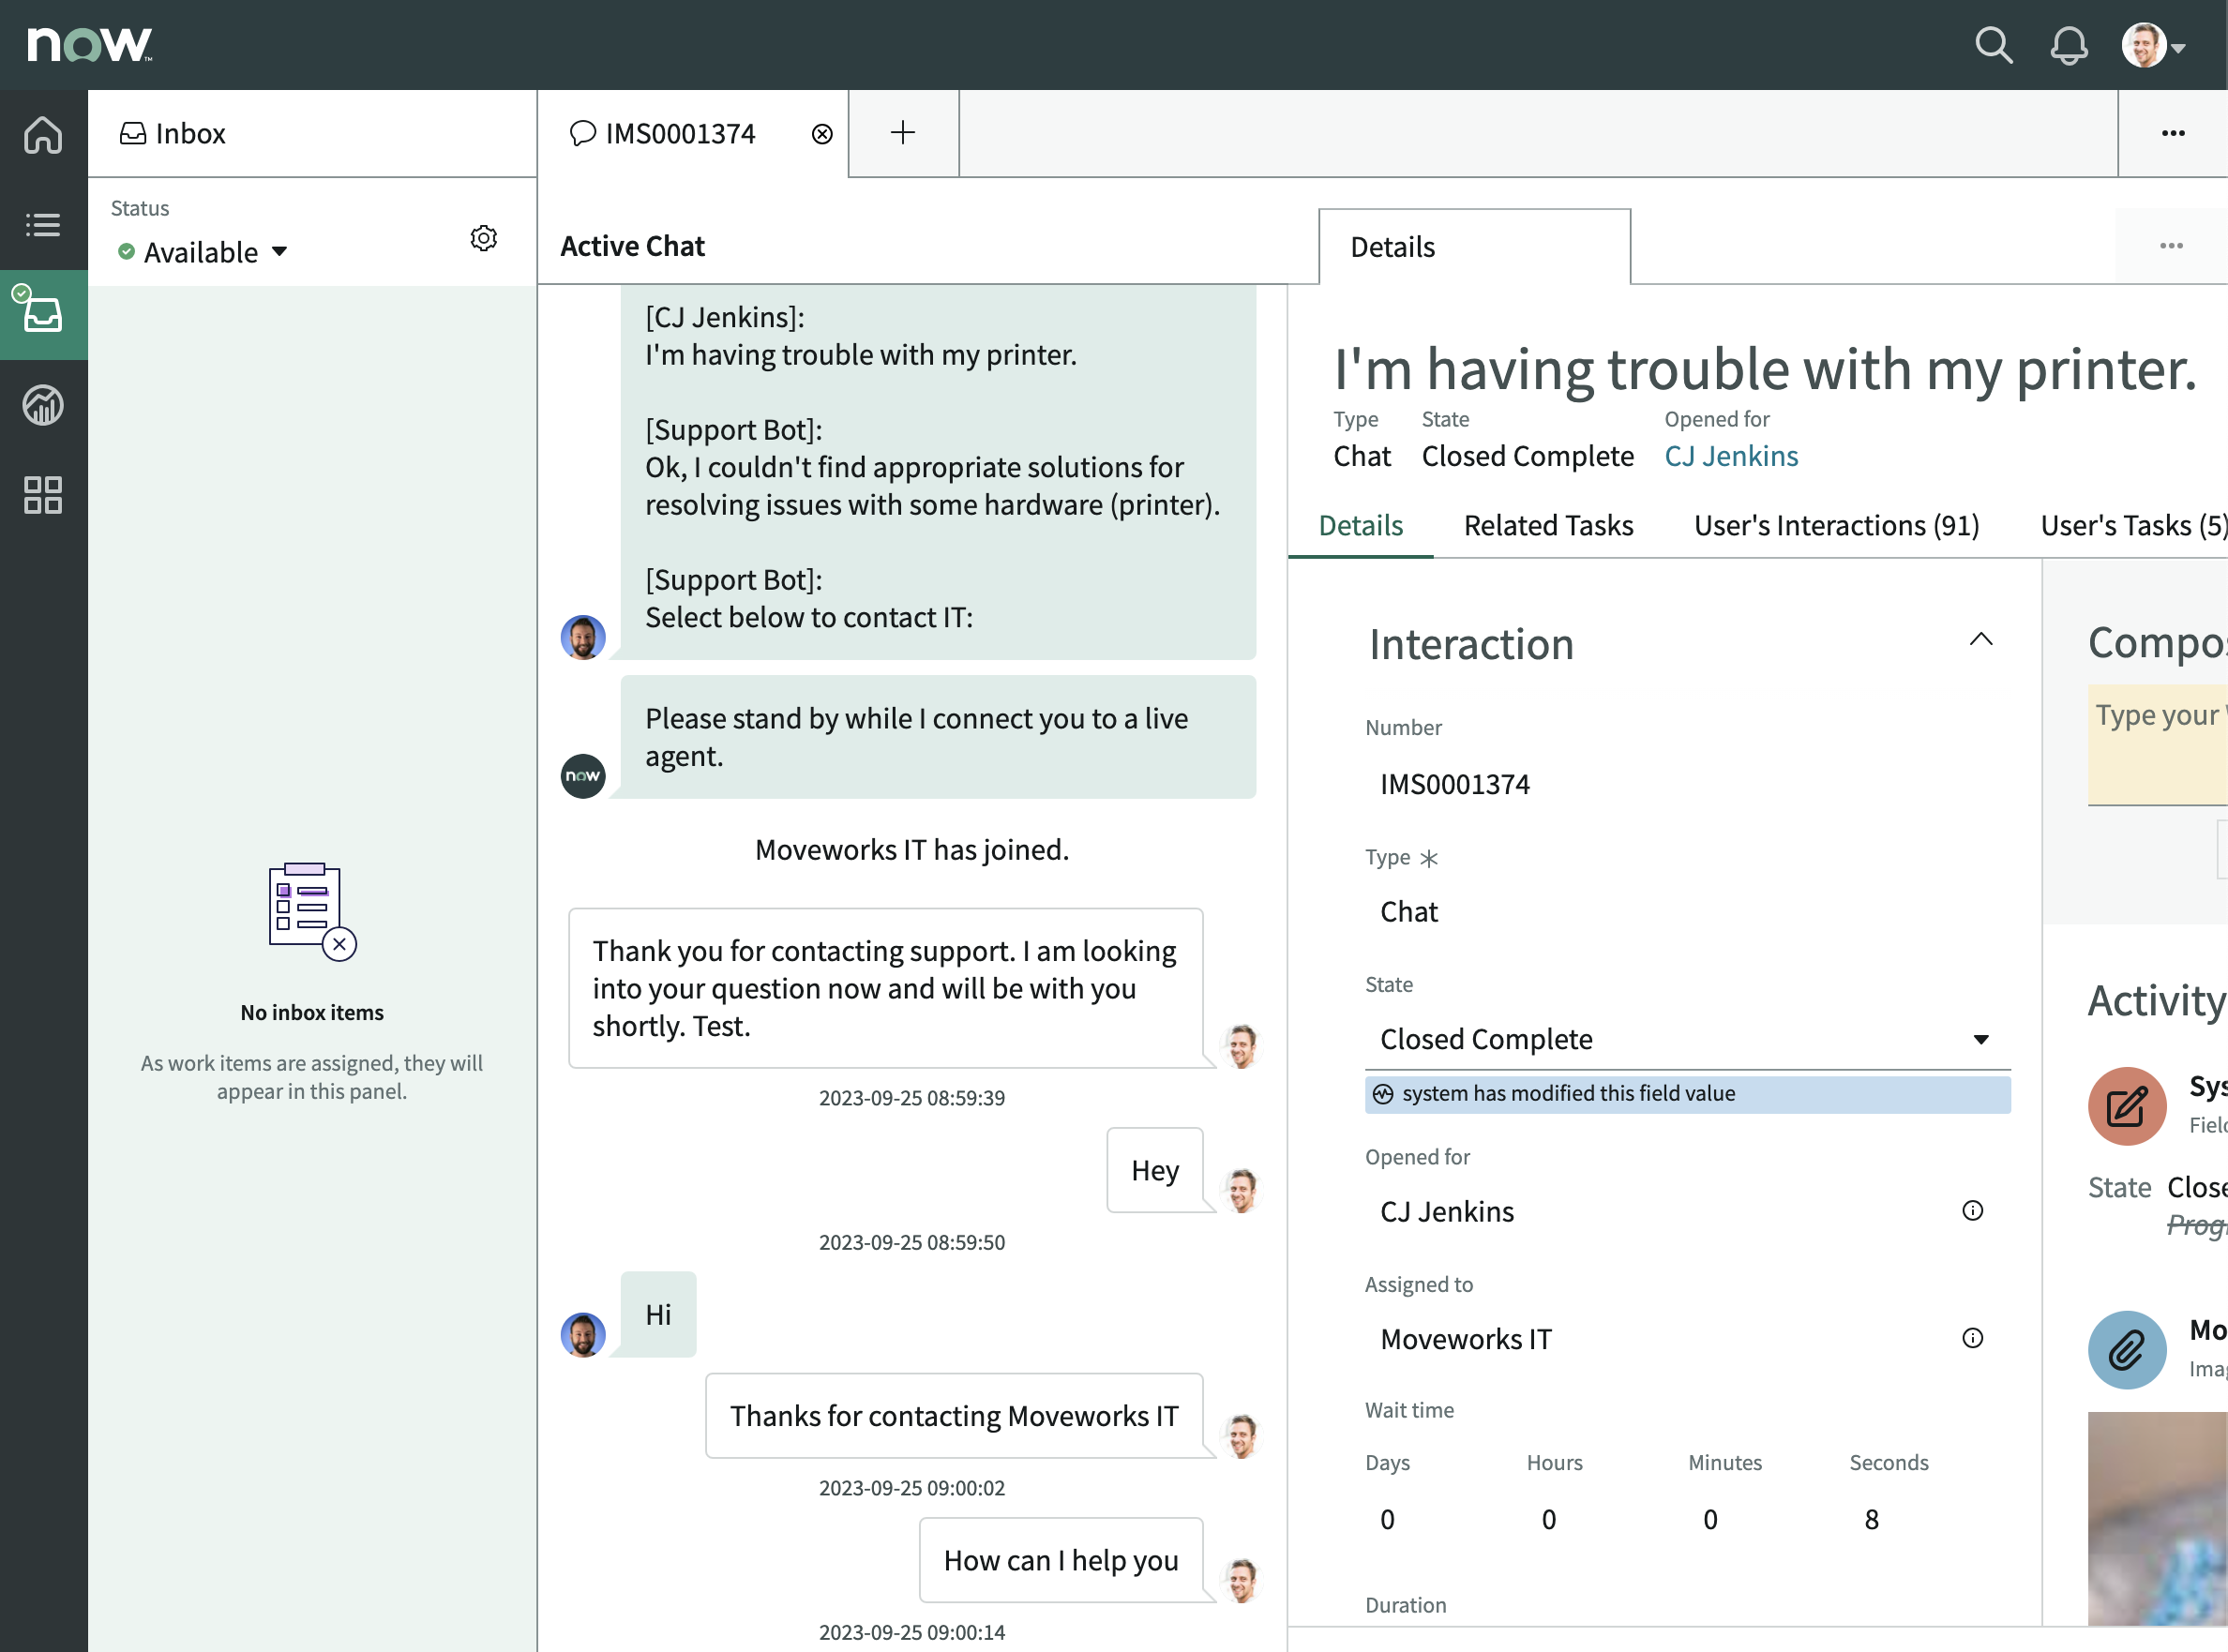Click the Active Chat heading
The image size is (2228, 1652).
click(x=632, y=246)
